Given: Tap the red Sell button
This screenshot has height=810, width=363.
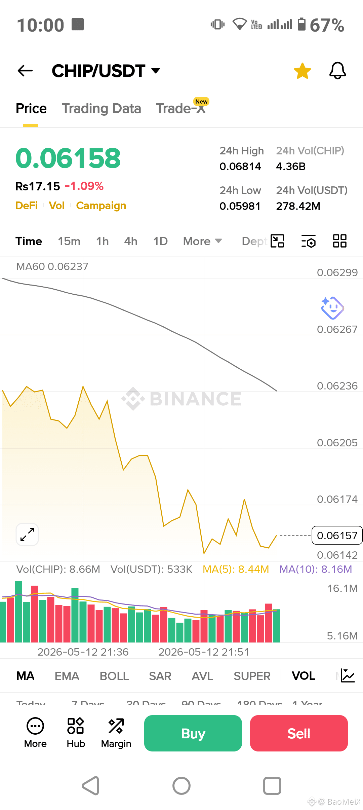Looking at the screenshot, I should (x=299, y=733).
